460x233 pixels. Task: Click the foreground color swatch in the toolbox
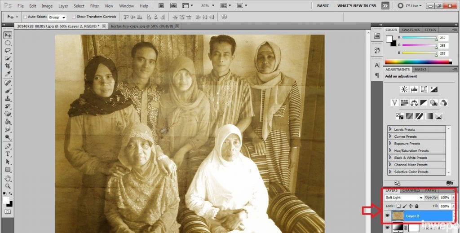click(6, 200)
